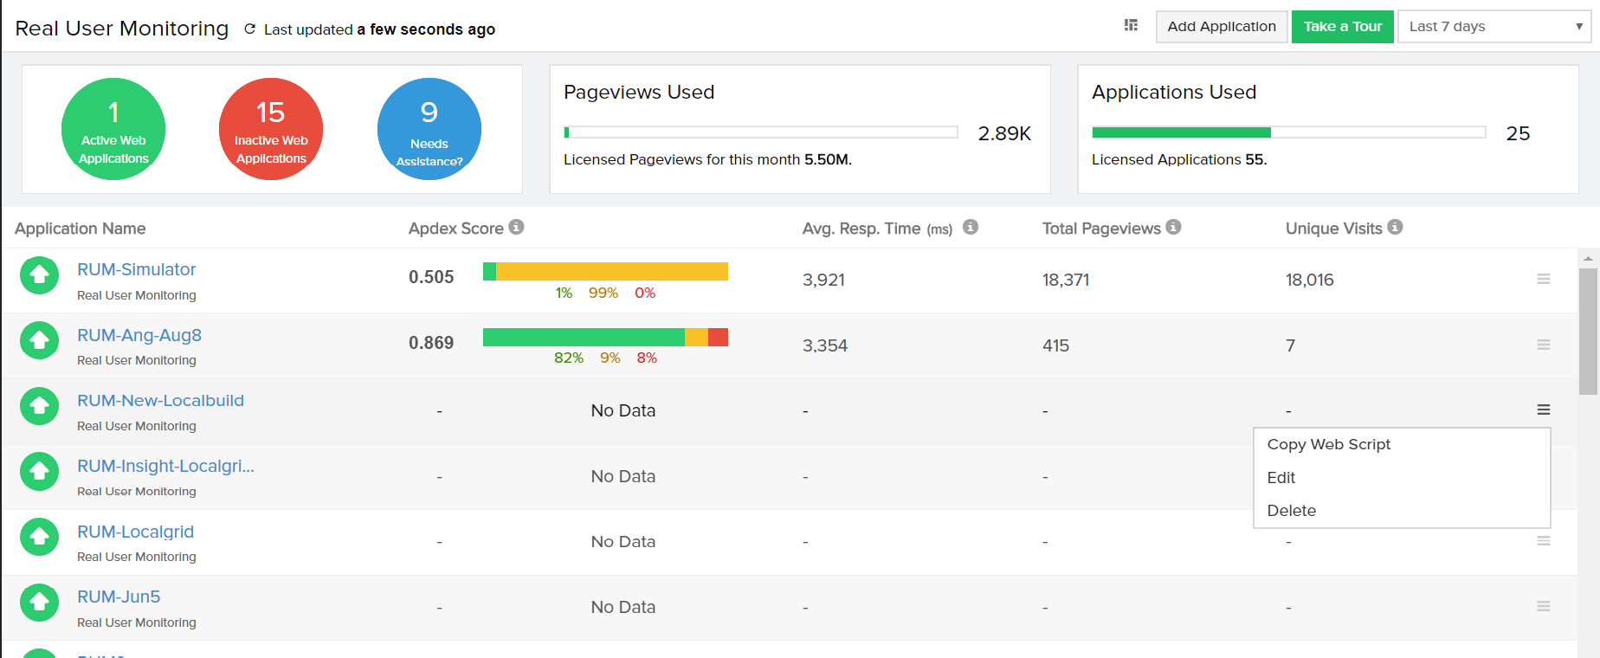Click the blue 9 Needs Assistance circle
Screen dimensions: 1600x658
[x=429, y=129]
